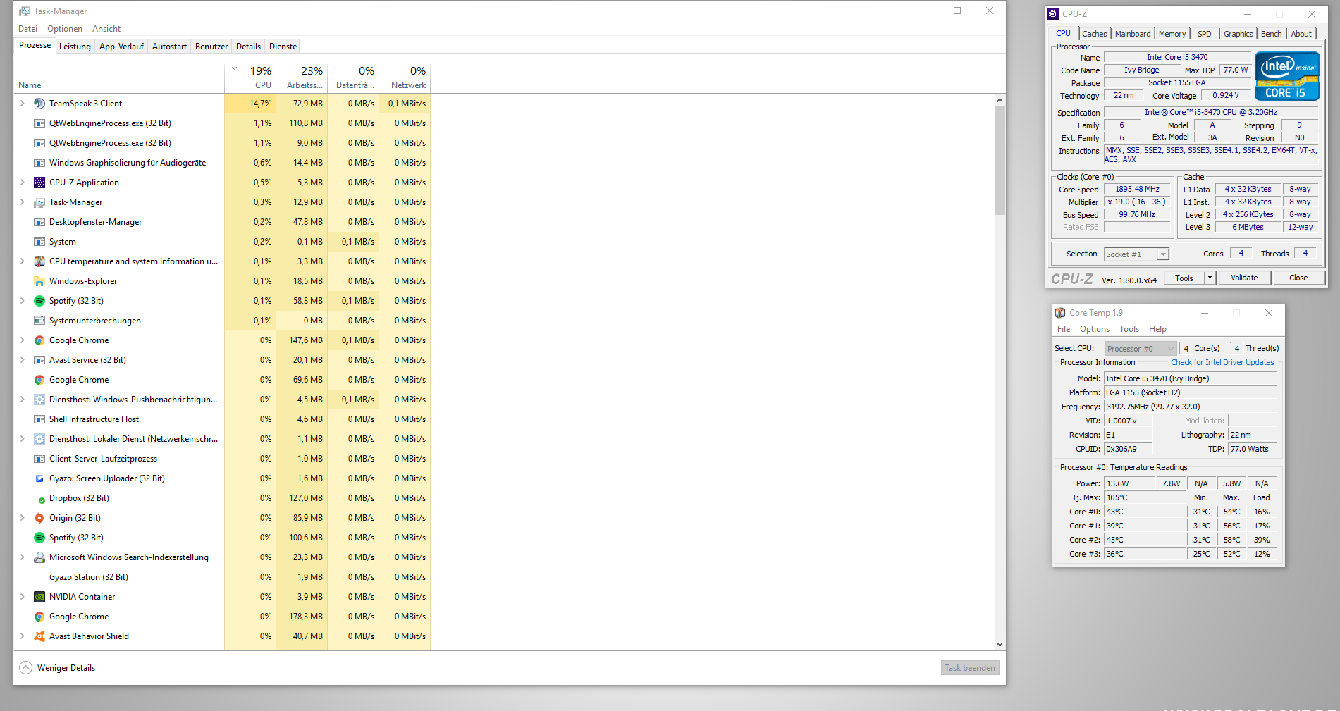Screen dimensions: 1340x711
Task: Click the Shell Infrastructure Host icon
Action: click(39, 419)
